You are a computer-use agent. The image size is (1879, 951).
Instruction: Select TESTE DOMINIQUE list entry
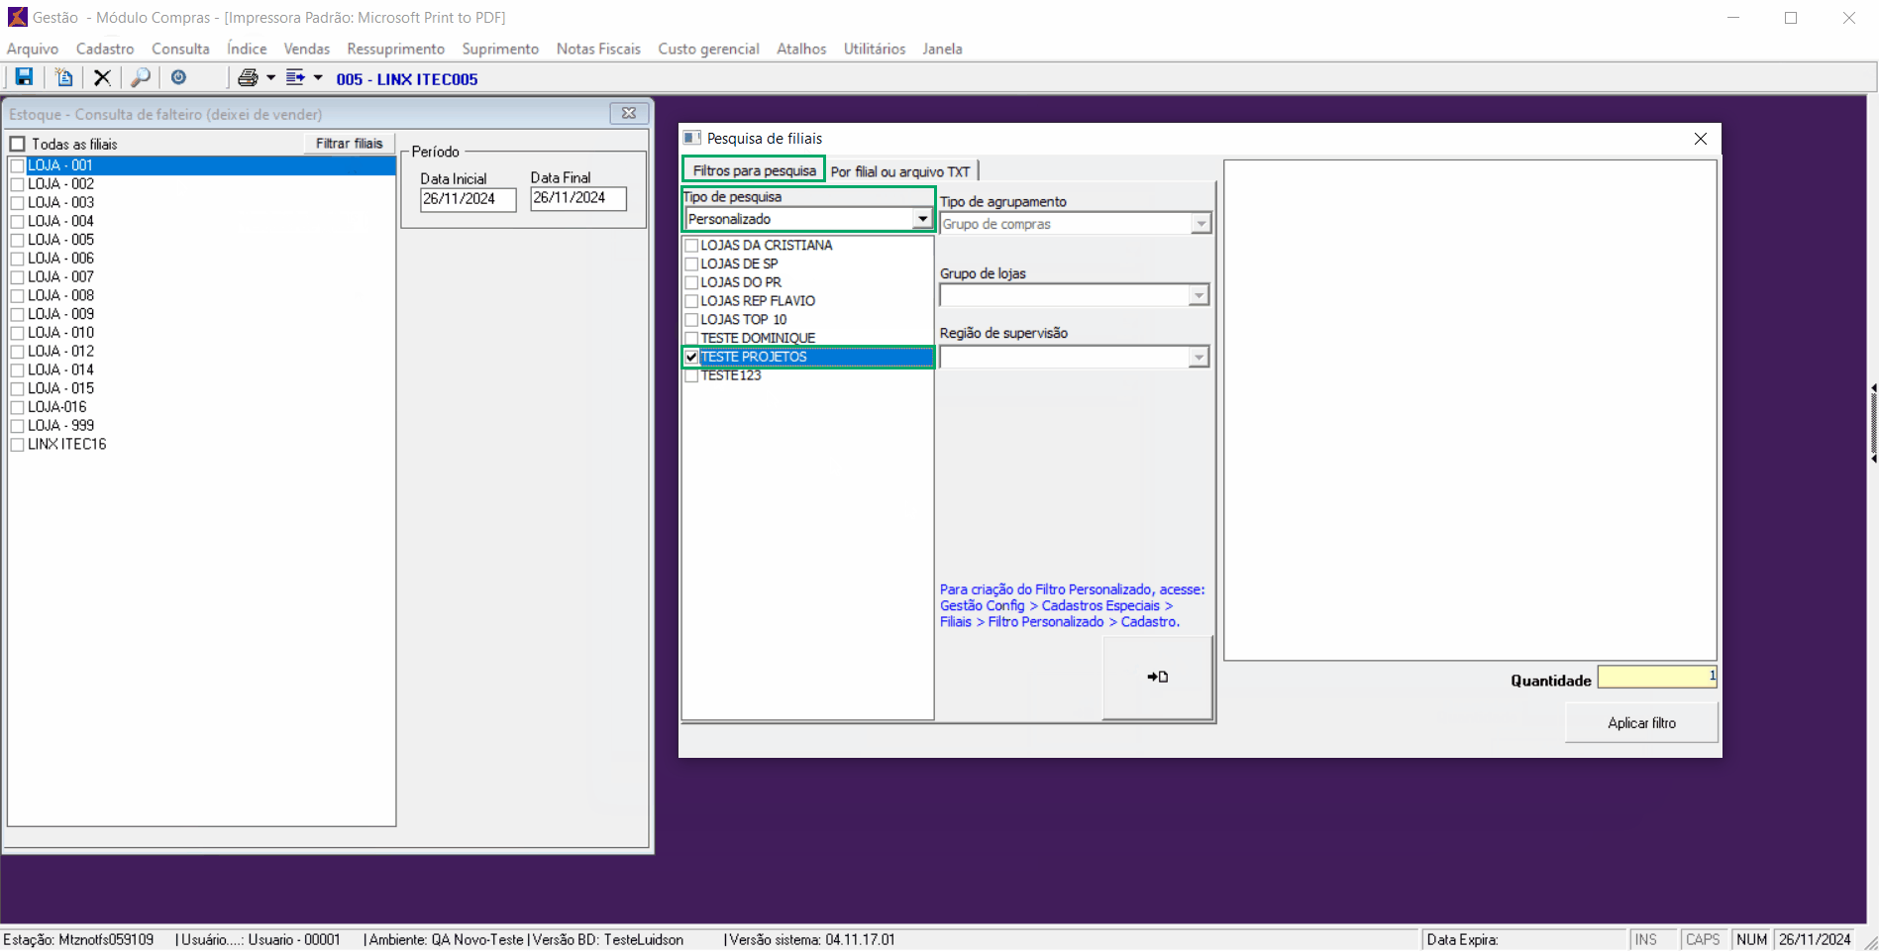758,338
